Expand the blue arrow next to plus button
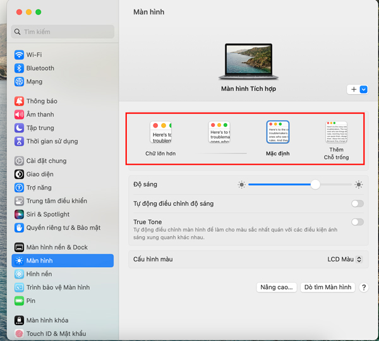 pos(364,90)
